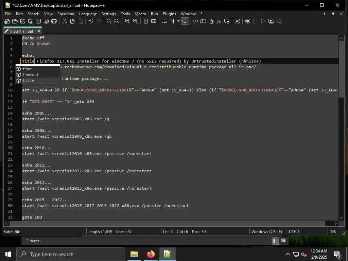Open the Document List panel icon
Viewport: 348px width, 261px height.
click(211, 21)
